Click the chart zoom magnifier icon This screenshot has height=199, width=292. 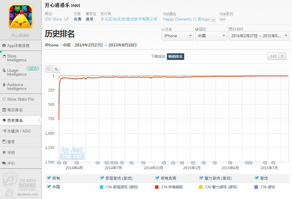[x=56, y=69]
